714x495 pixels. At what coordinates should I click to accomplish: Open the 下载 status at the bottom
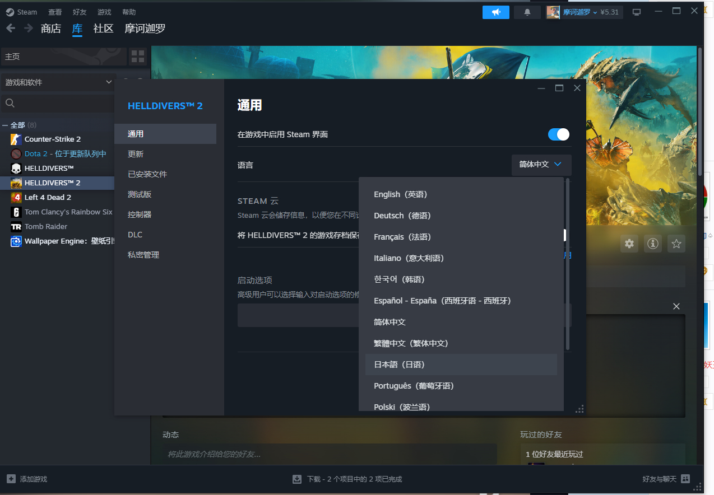tap(347, 479)
